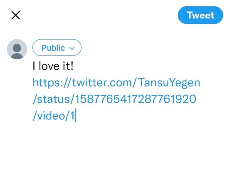Image resolution: width=230 pixels, height=193 pixels.
Task: Click the word Public in audience selector
Action: 53,48
